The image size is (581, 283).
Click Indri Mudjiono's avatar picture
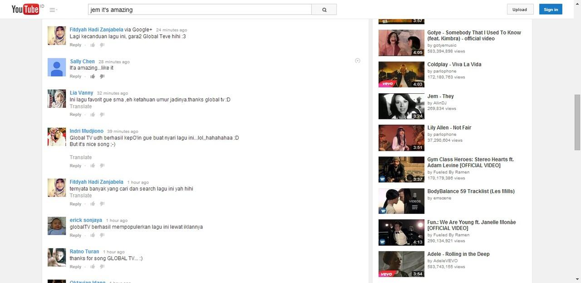pos(57,137)
